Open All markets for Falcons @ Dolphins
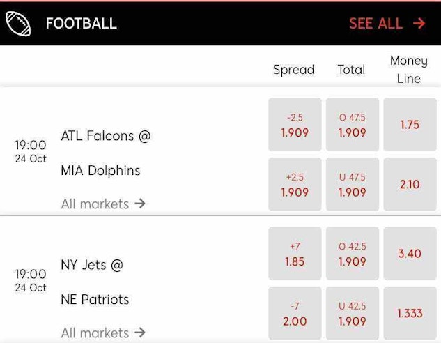 pos(103,204)
